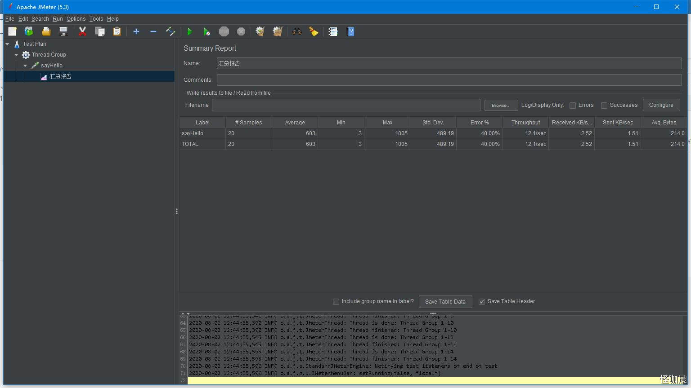Click the Copy icon in toolbar
The width and height of the screenshot is (691, 388).
point(99,31)
